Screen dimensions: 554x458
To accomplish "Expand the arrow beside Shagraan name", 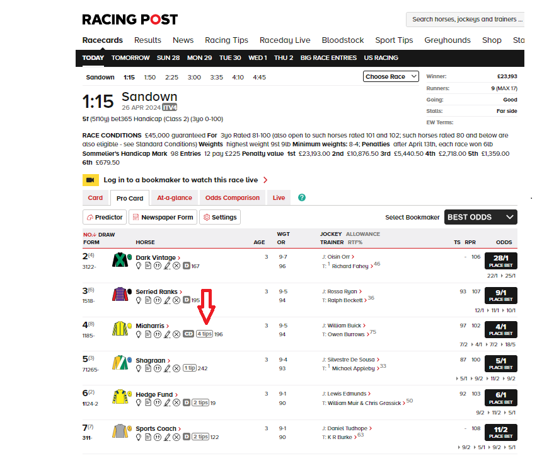I will click(x=168, y=360).
